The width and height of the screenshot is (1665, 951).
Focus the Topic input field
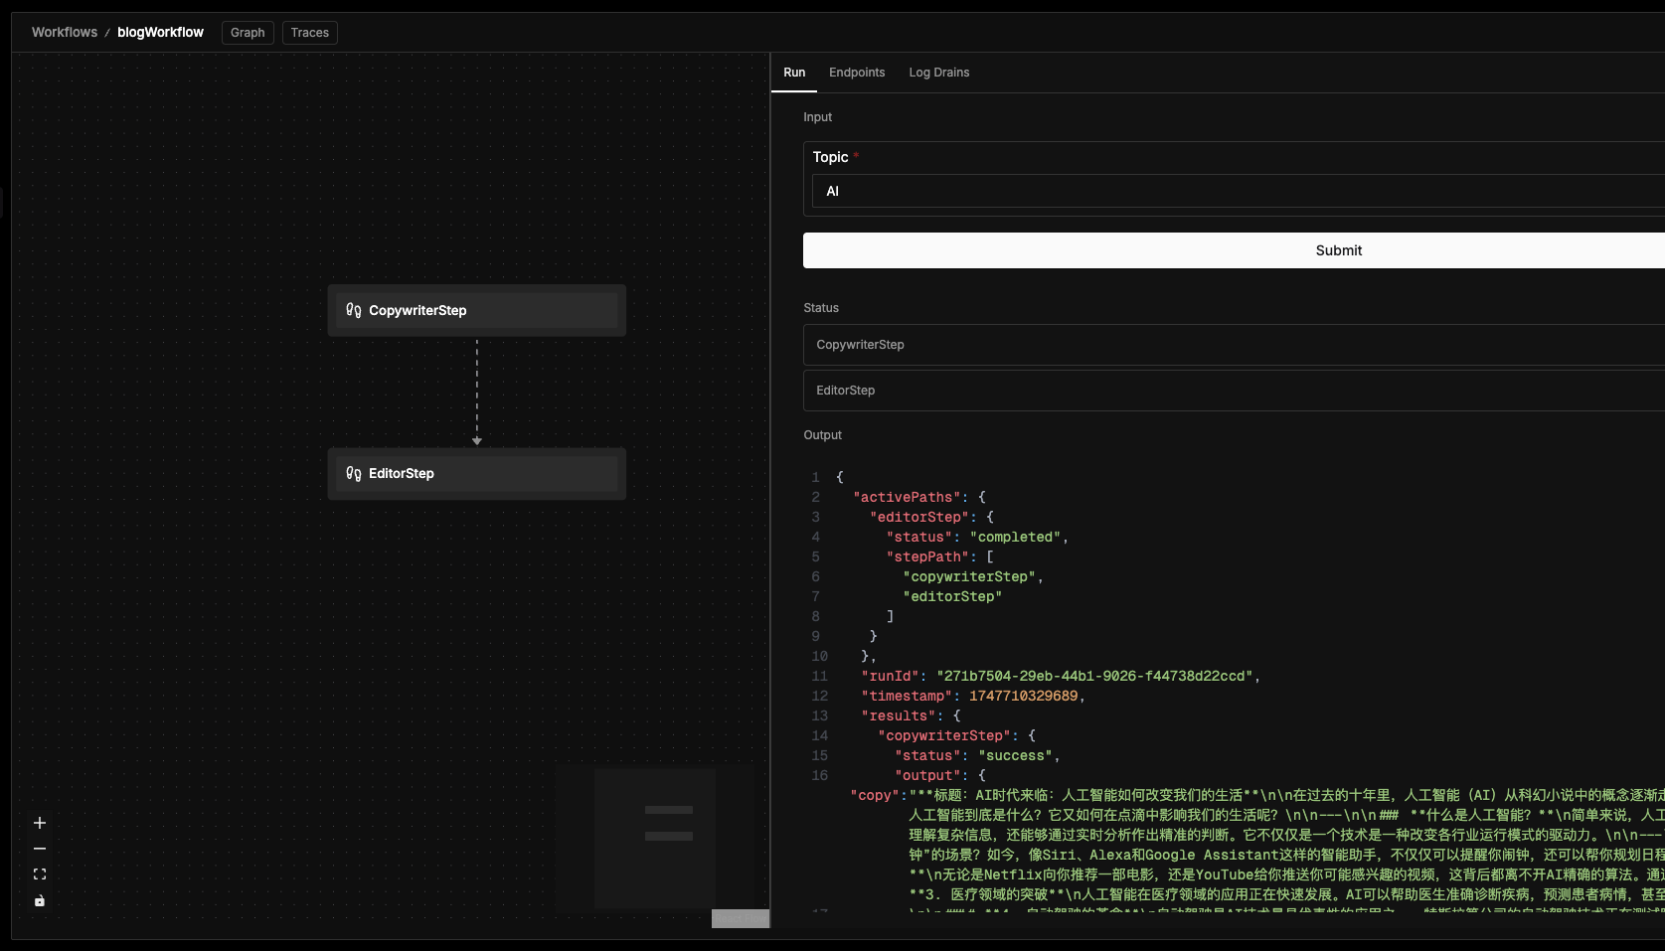1239,191
